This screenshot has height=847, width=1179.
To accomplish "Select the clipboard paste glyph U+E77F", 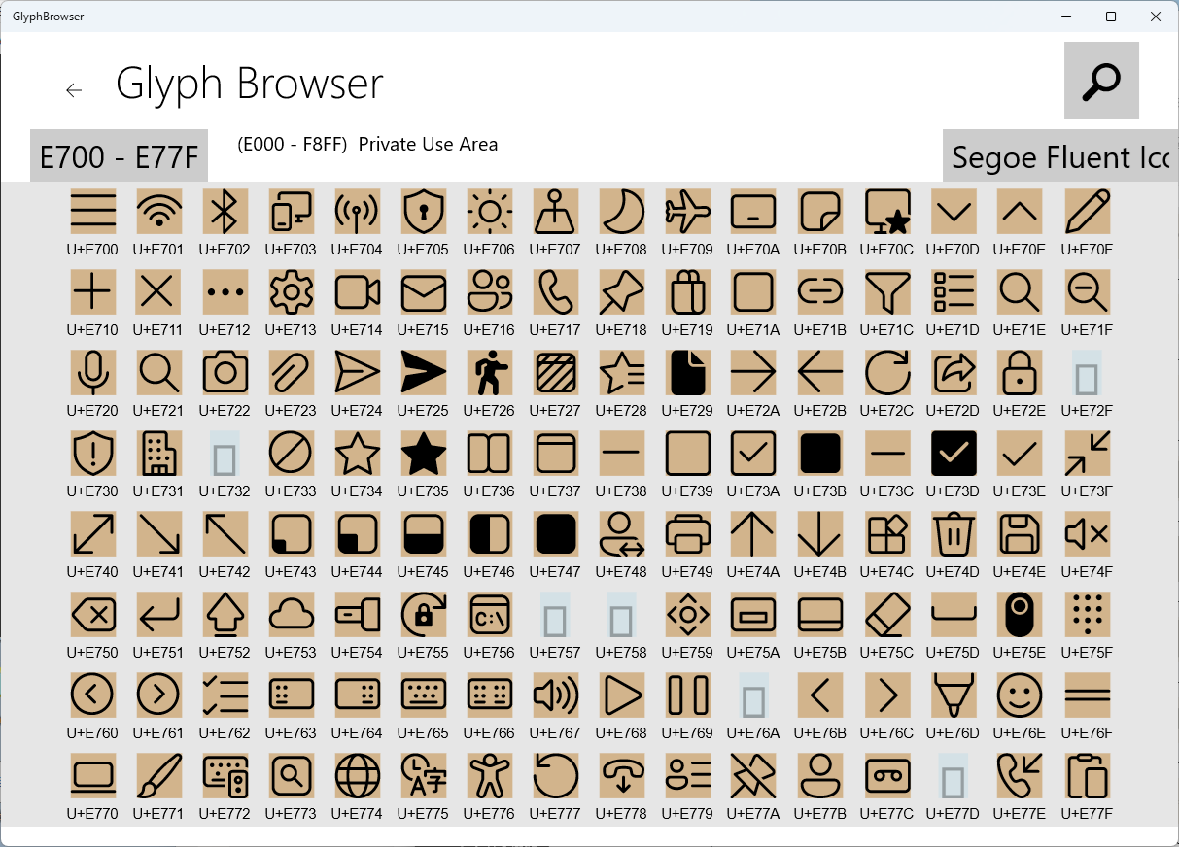I will pos(1087,776).
